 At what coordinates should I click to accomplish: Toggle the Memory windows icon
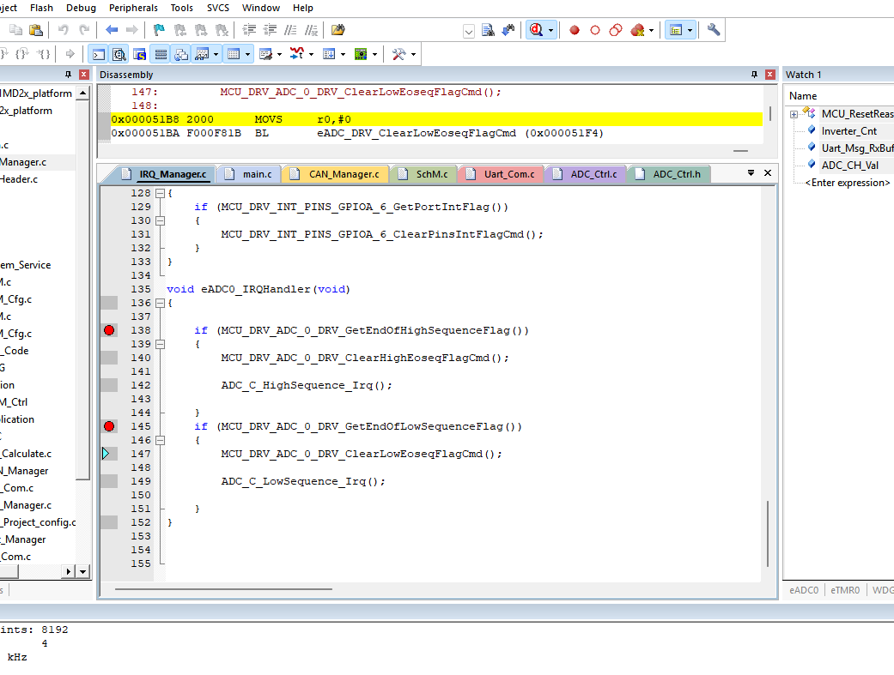[x=234, y=54]
